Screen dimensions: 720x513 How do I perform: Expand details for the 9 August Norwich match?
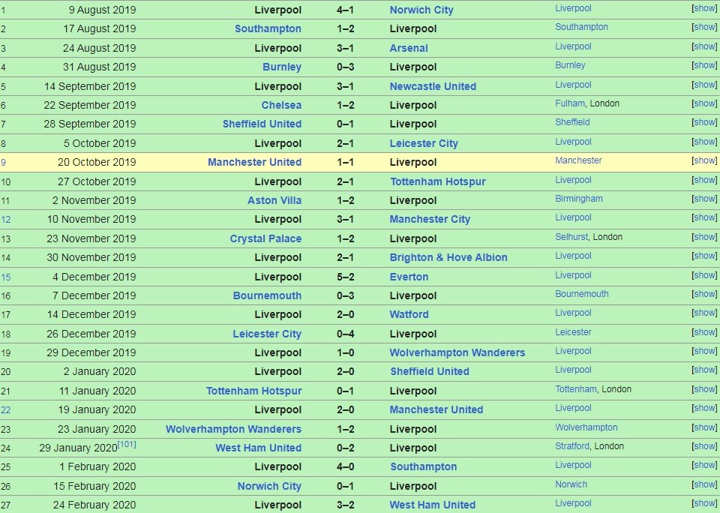pyautogui.click(x=704, y=8)
